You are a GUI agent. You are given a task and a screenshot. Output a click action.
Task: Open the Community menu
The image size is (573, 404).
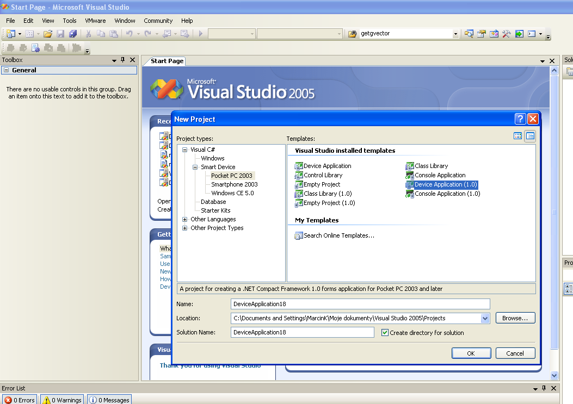coord(158,21)
